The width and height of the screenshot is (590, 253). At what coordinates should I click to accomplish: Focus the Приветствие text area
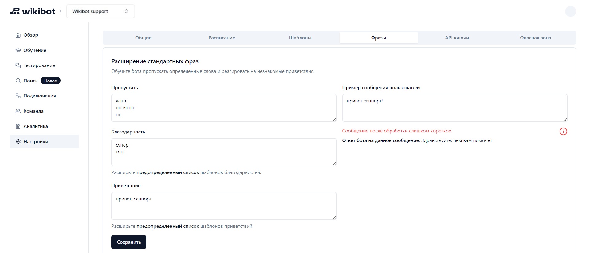(x=224, y=206)
